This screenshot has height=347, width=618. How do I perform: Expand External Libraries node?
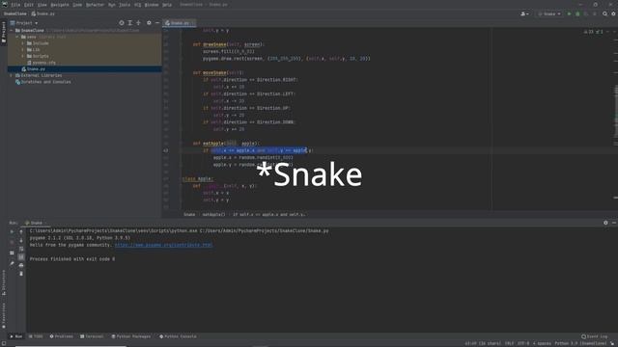12,75
